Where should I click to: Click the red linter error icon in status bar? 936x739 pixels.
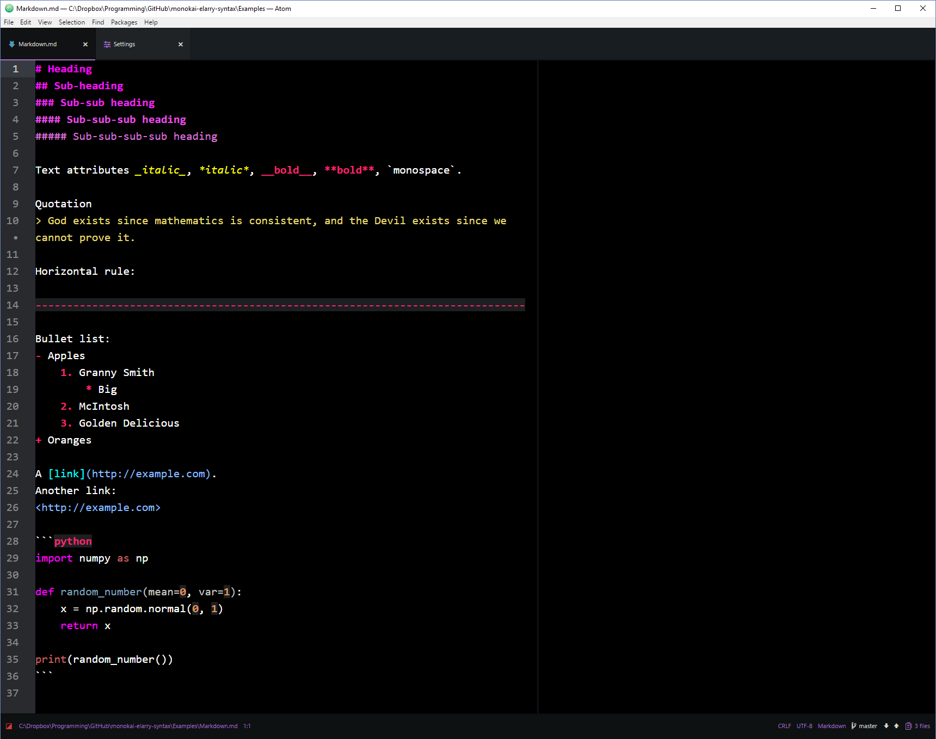(x=9, y=726)
